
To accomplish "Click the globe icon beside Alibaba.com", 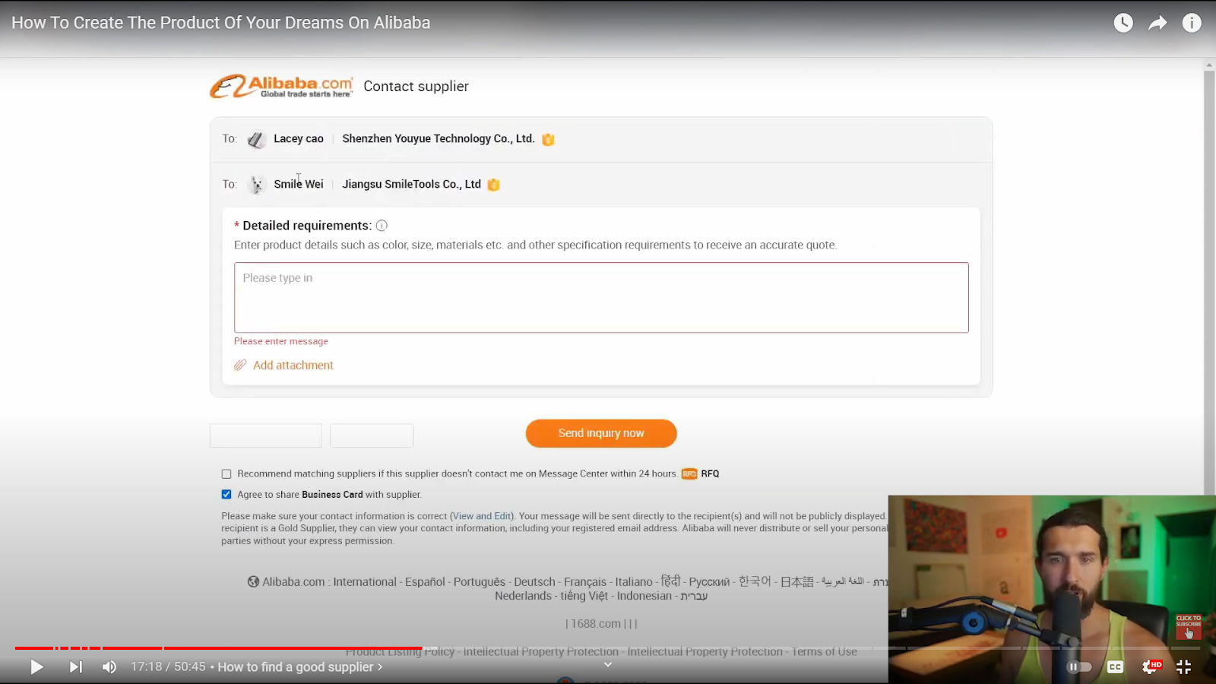I will pyautogui.click(x=253, y=581).
